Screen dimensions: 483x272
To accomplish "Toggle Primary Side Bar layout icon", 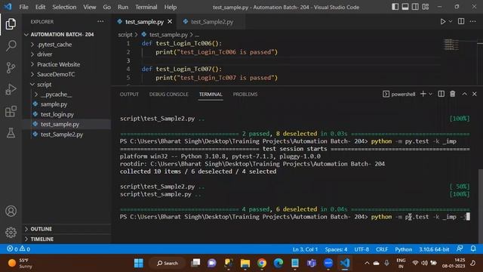I will pyautogui.click(x=395, y=7).
